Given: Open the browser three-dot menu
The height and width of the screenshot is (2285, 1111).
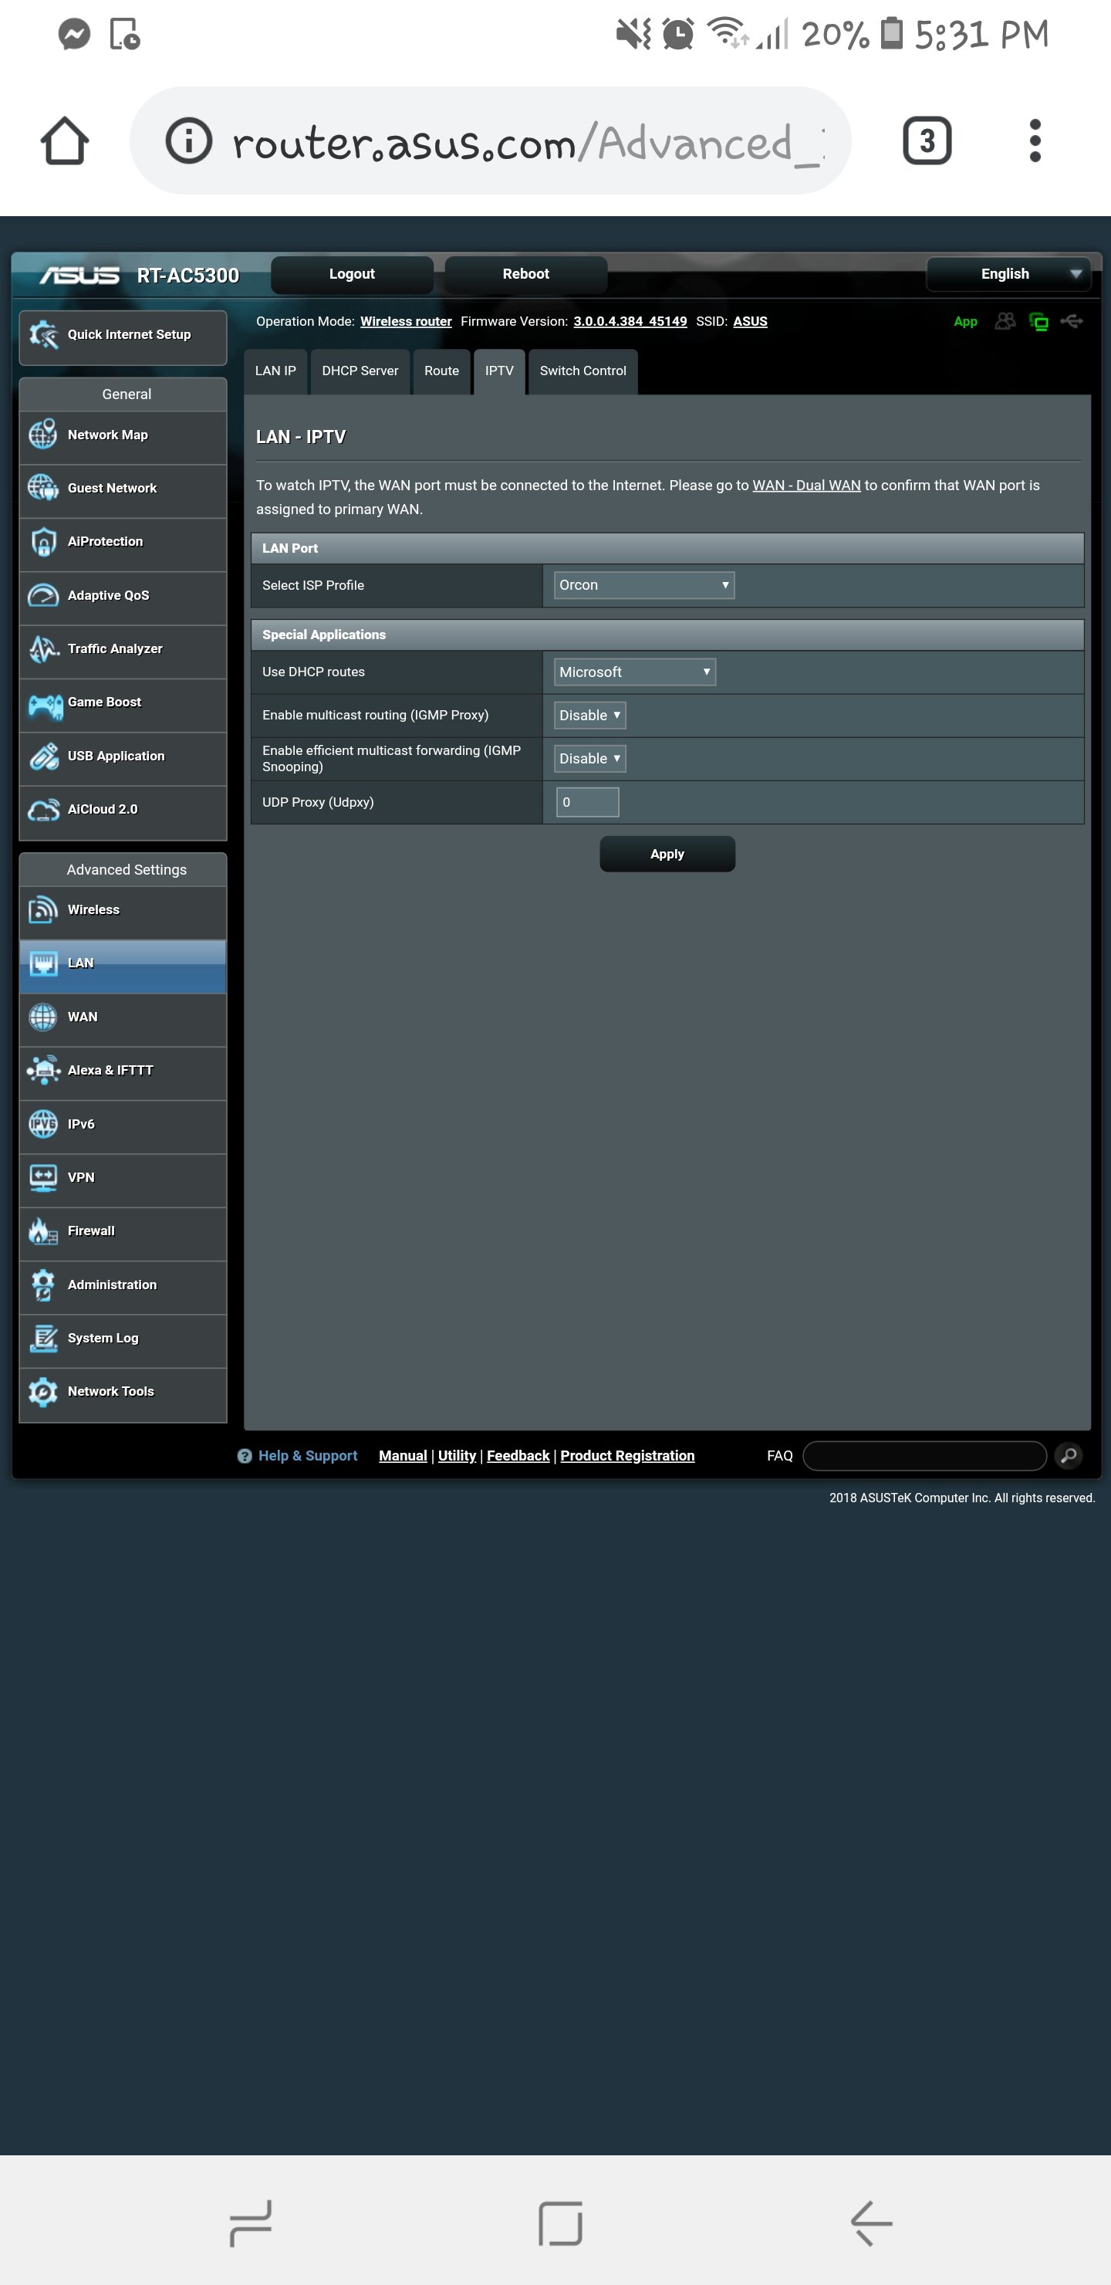Looking at the screenshot, I should tap(1035, 140).
